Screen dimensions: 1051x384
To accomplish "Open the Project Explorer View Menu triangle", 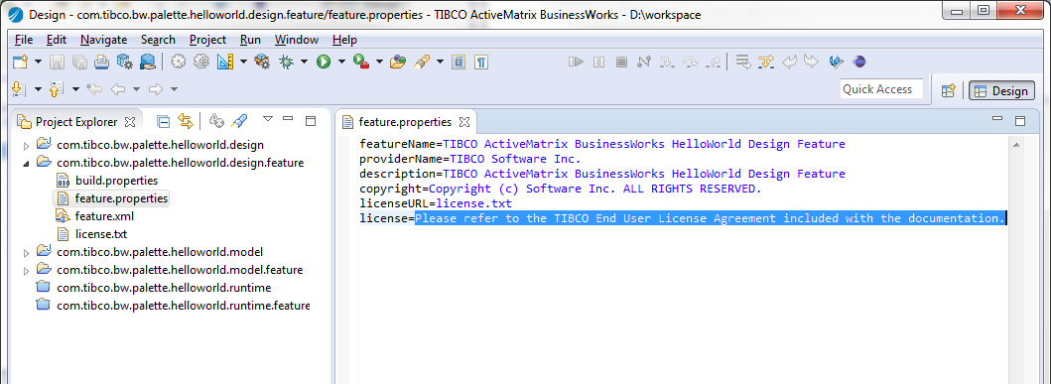I will coord(267,119).
